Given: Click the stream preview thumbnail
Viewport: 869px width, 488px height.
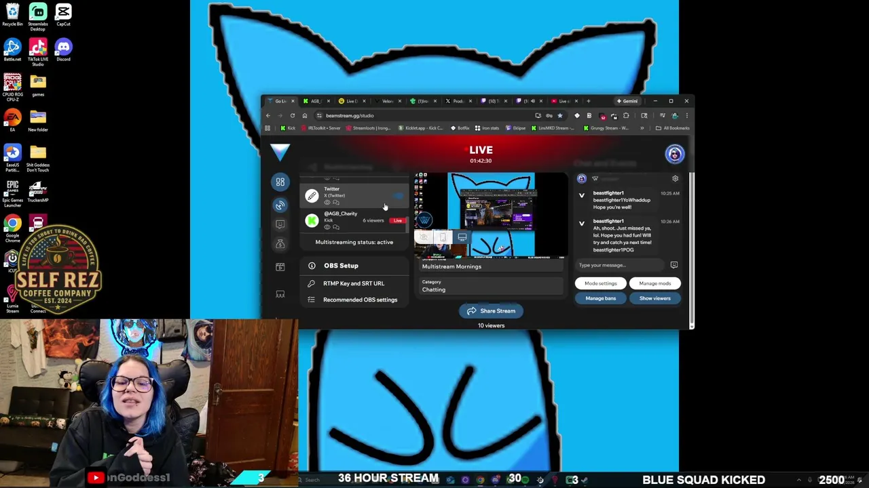Looking at the screenshot, I should point(492,215).
